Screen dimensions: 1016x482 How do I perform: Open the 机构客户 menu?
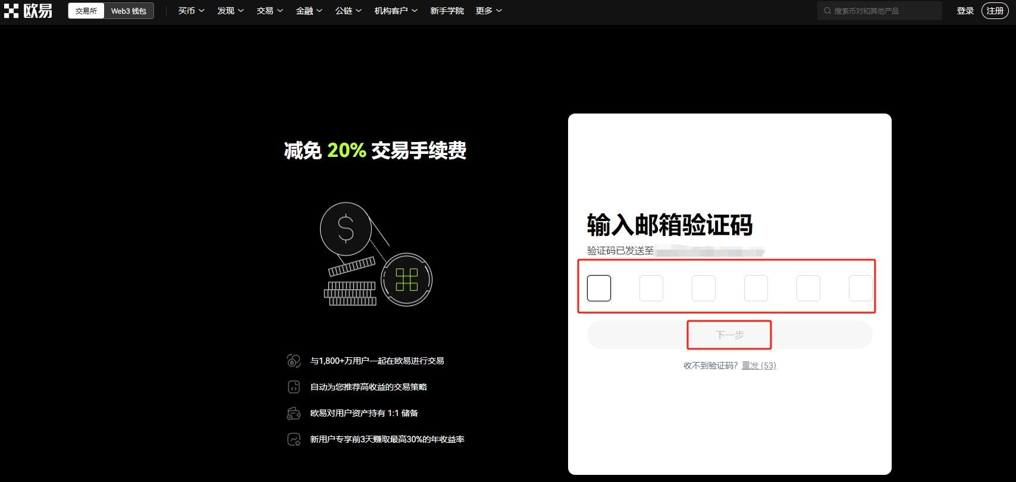tap(396, 11)
